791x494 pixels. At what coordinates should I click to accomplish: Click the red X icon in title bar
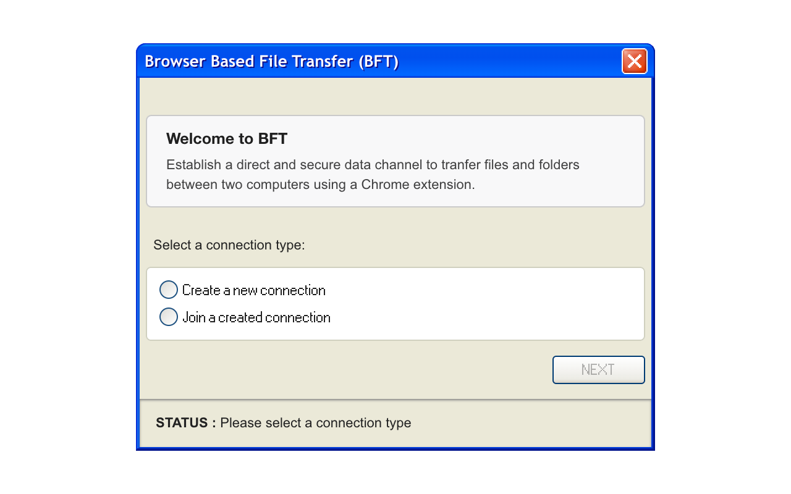pos(634,61)
